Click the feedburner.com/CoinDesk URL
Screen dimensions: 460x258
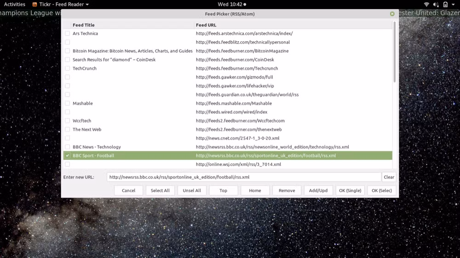(235, 60)
